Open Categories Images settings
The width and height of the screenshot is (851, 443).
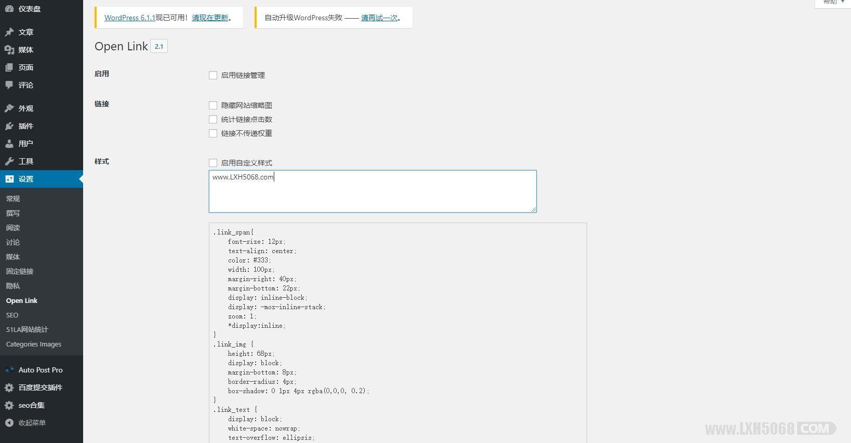click(34, 344)
